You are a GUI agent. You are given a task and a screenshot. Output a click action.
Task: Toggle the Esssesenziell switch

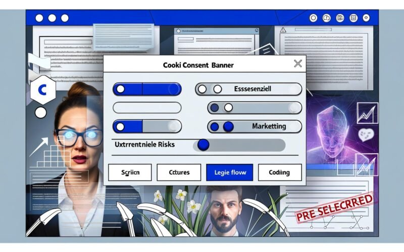tap(248, 89)
